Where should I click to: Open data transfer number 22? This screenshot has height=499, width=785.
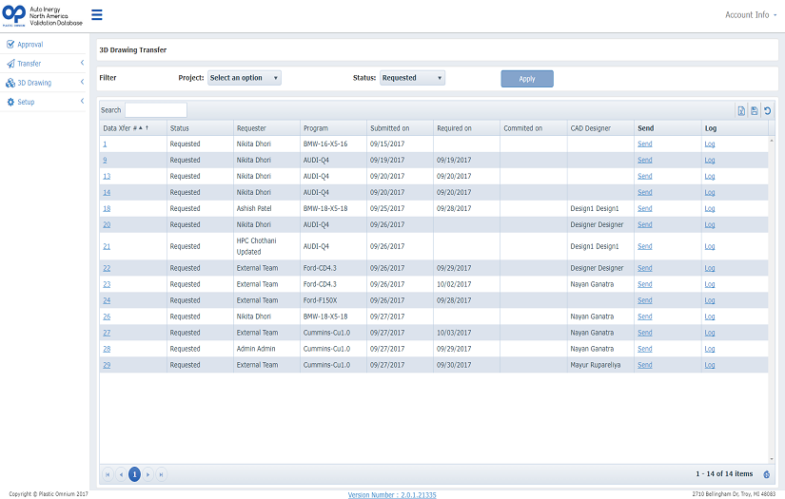click(x=107, y=268)
